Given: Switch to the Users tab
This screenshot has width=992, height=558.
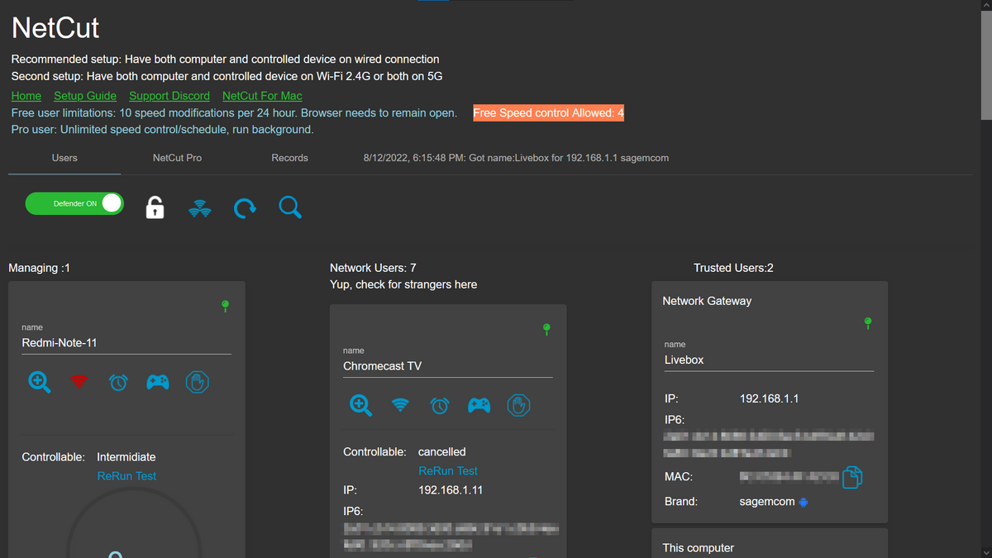Looking at the screenshot, I should coord(64,158).
